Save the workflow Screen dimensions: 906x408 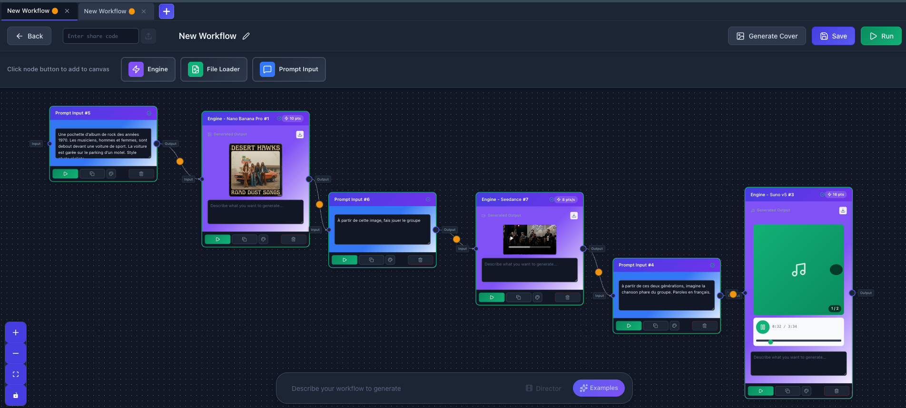[833, 36]
